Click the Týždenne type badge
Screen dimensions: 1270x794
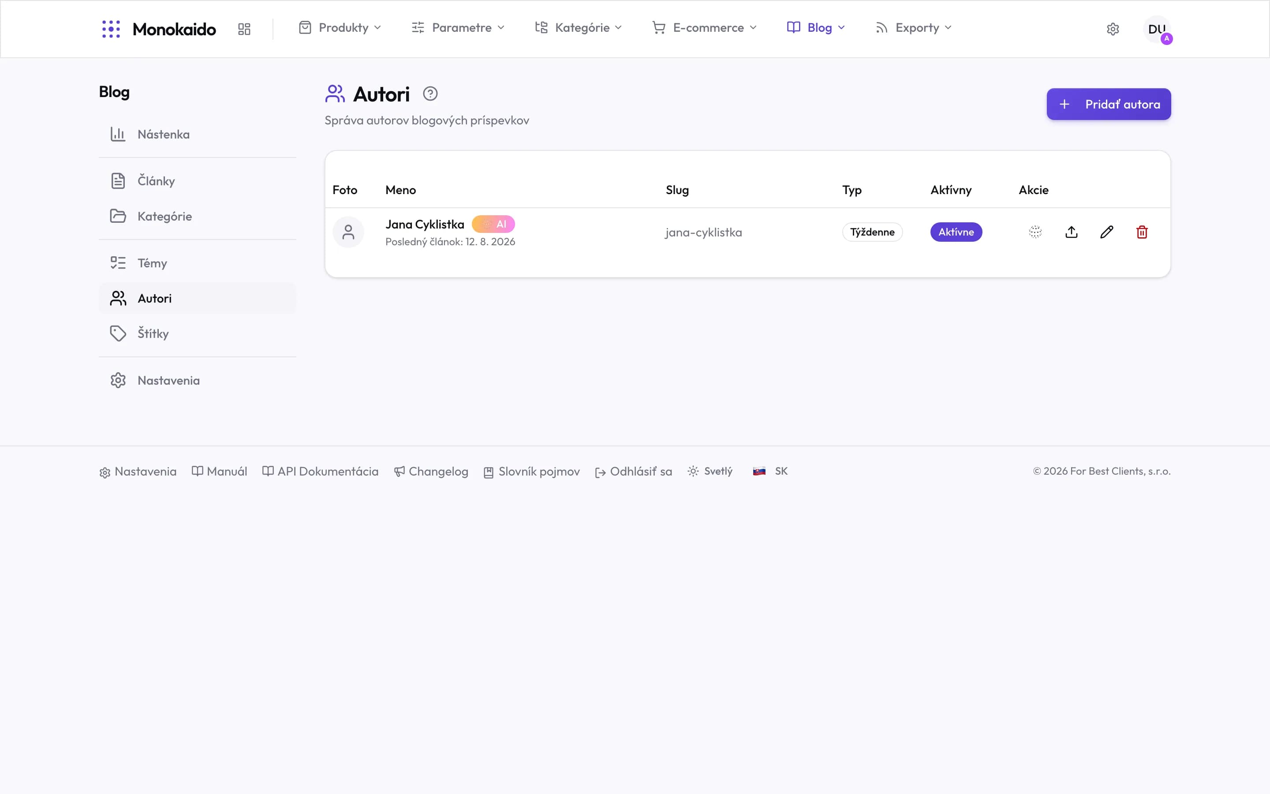click(x=872, y=232)
